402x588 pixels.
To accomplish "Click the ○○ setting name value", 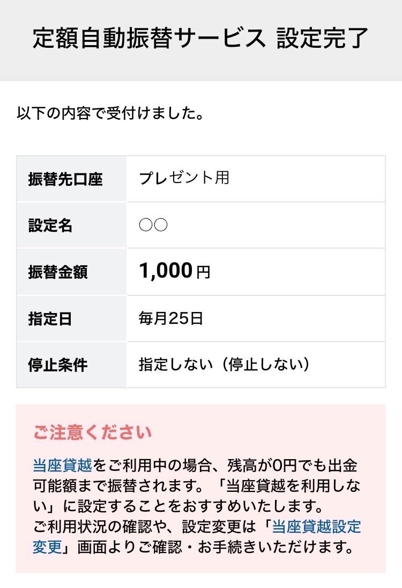I will 153,225.
